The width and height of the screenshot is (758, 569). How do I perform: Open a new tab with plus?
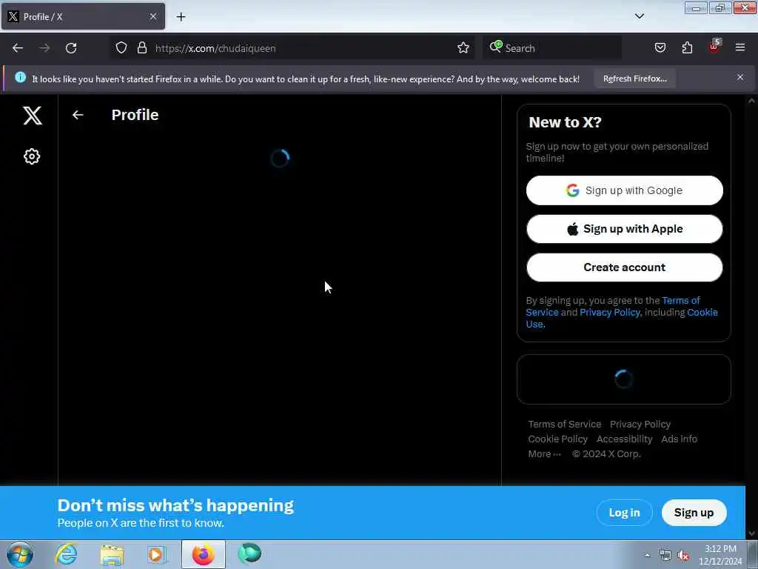coord(181,17)
